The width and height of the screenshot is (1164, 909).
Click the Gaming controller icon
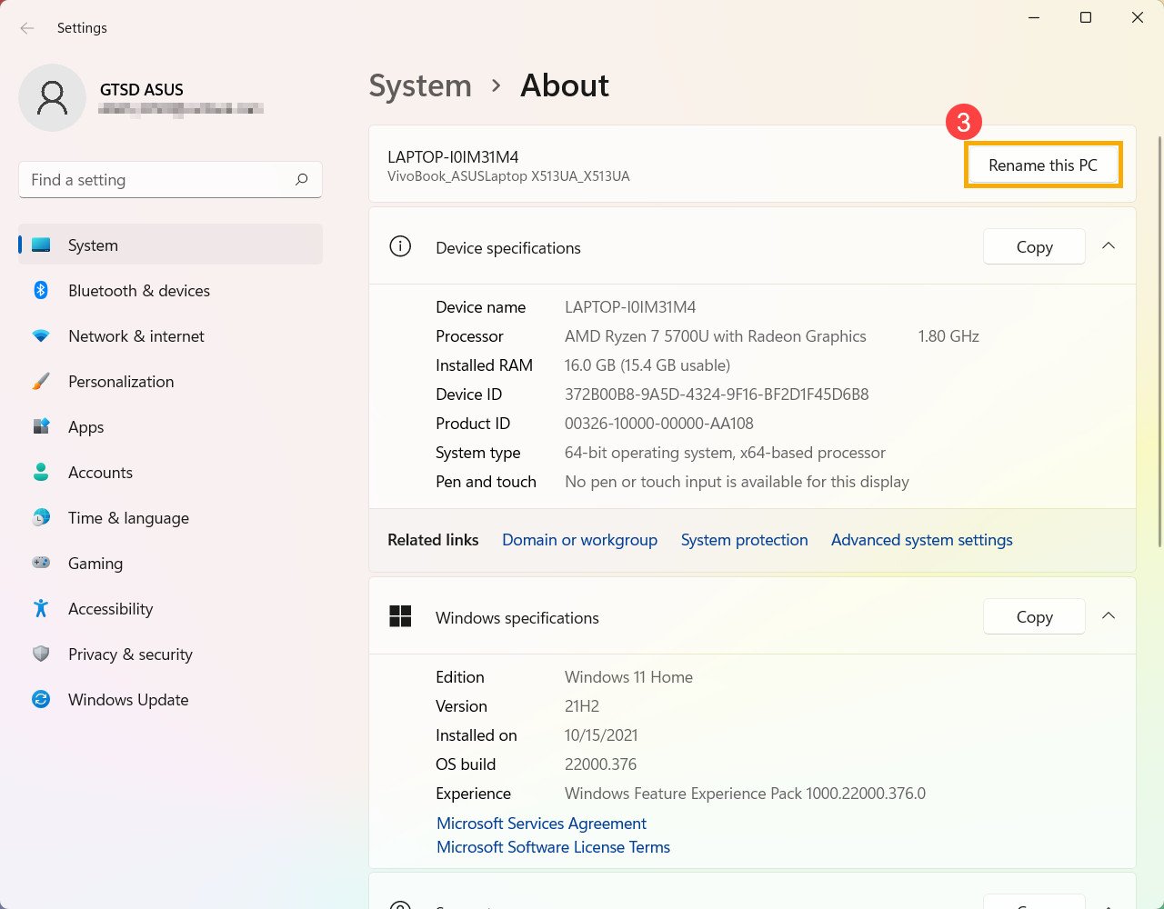coord(41,564)
